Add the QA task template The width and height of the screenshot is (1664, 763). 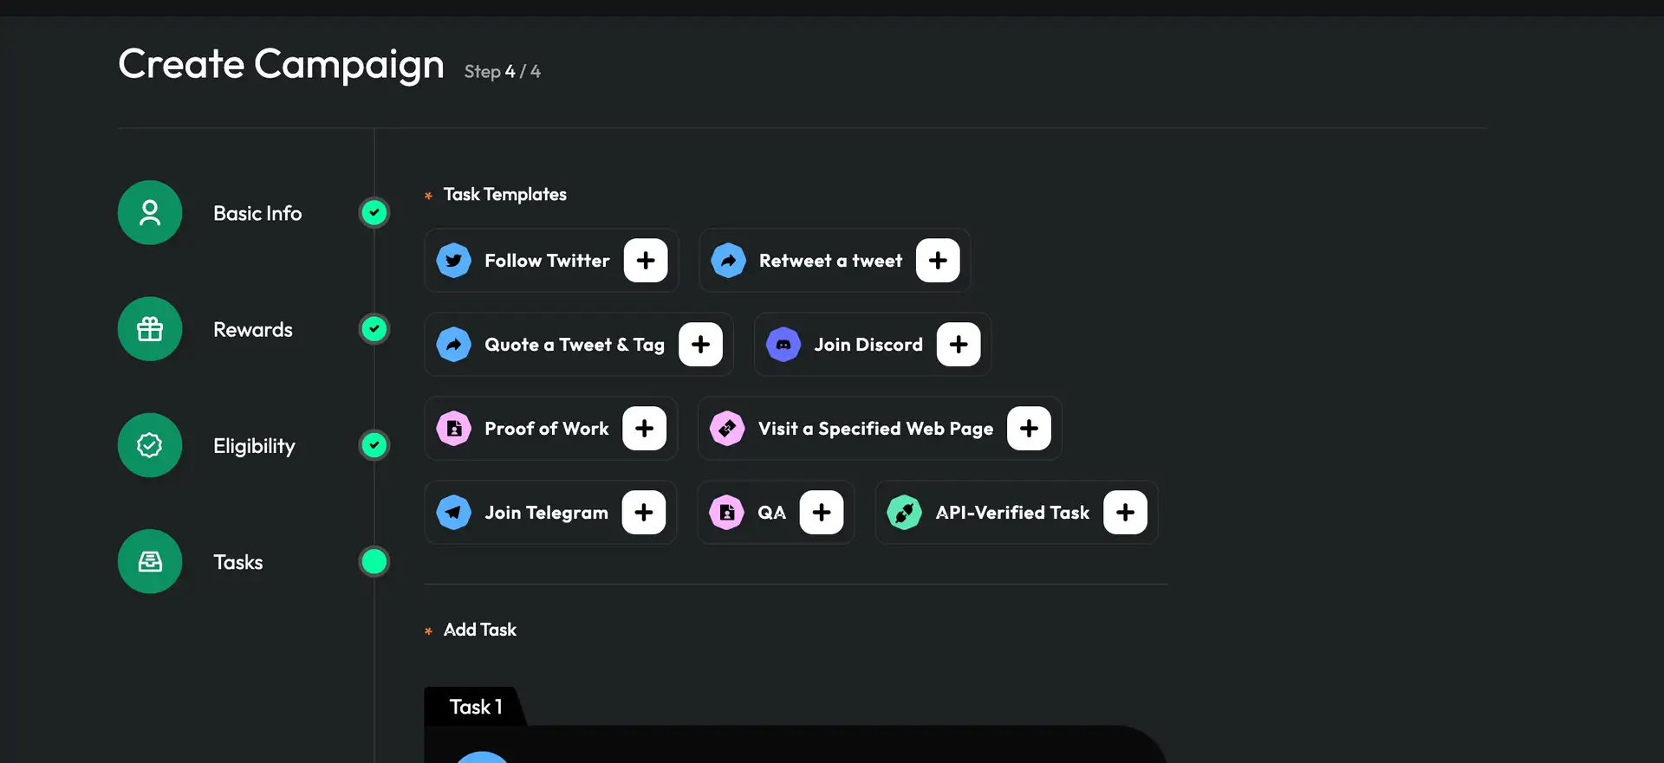[822, 513]
